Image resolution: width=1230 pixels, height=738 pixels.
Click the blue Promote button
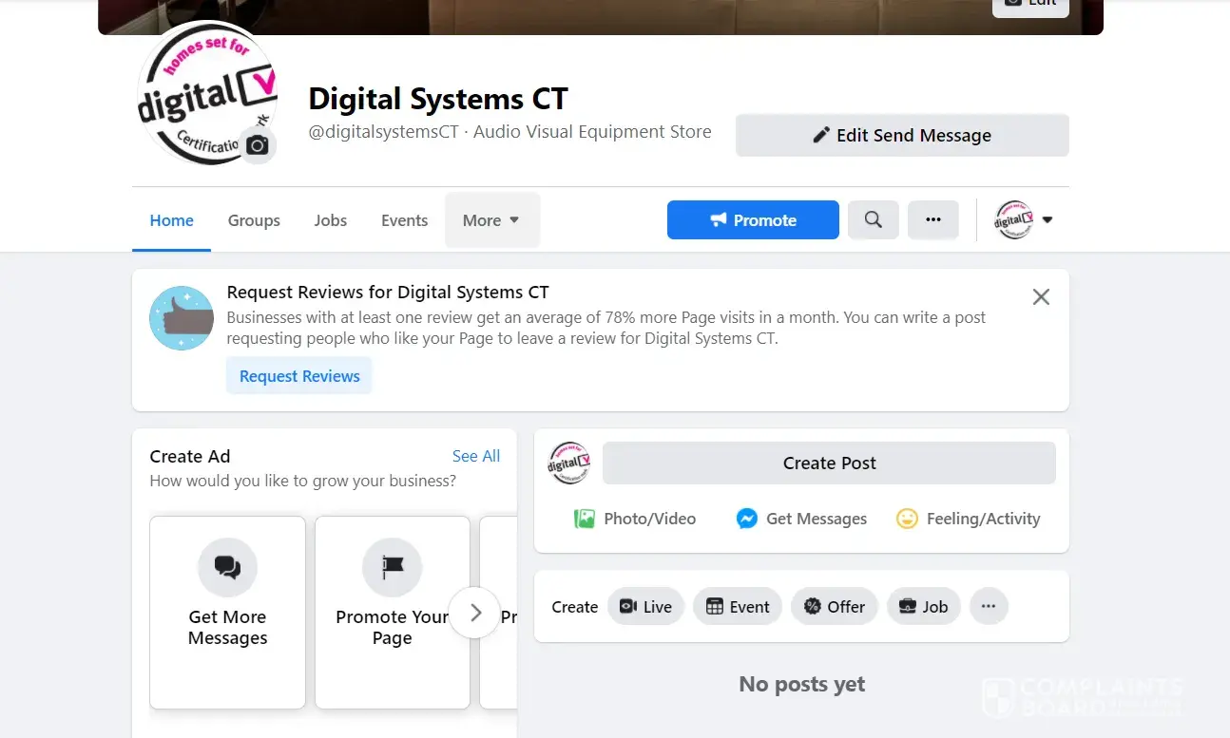click(753, 220)
